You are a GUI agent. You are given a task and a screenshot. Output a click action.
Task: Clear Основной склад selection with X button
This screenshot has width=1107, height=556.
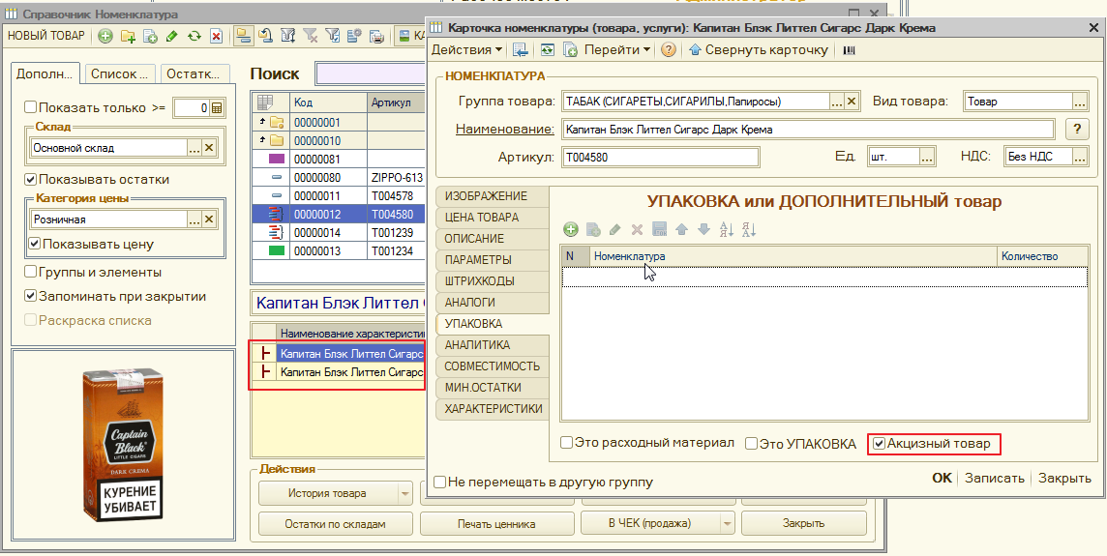[x=209, y=148]
